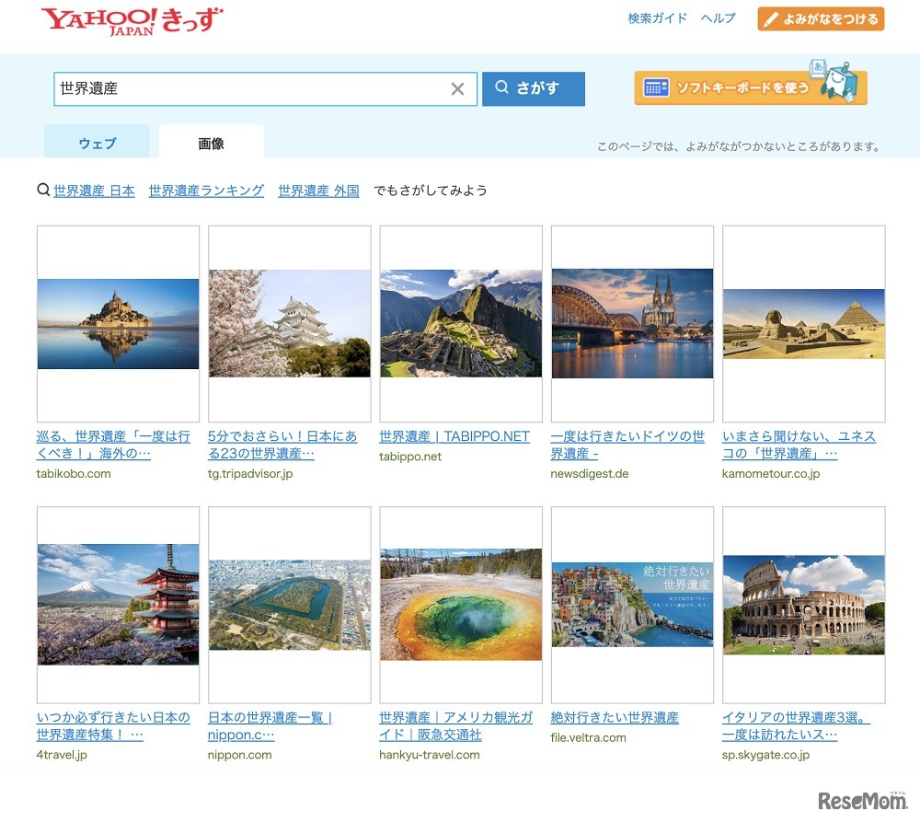The image size is (920, 822).
Task: Click the Colosseum image thumbnail
Action: [803, 605]
